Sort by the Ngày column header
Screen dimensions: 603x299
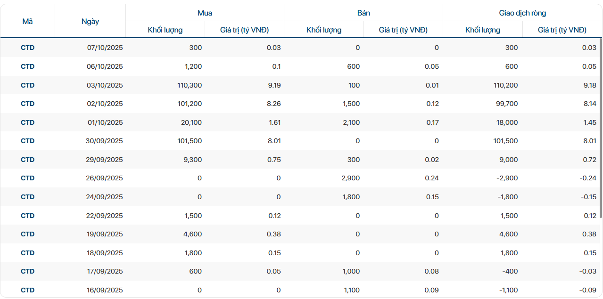90,21
